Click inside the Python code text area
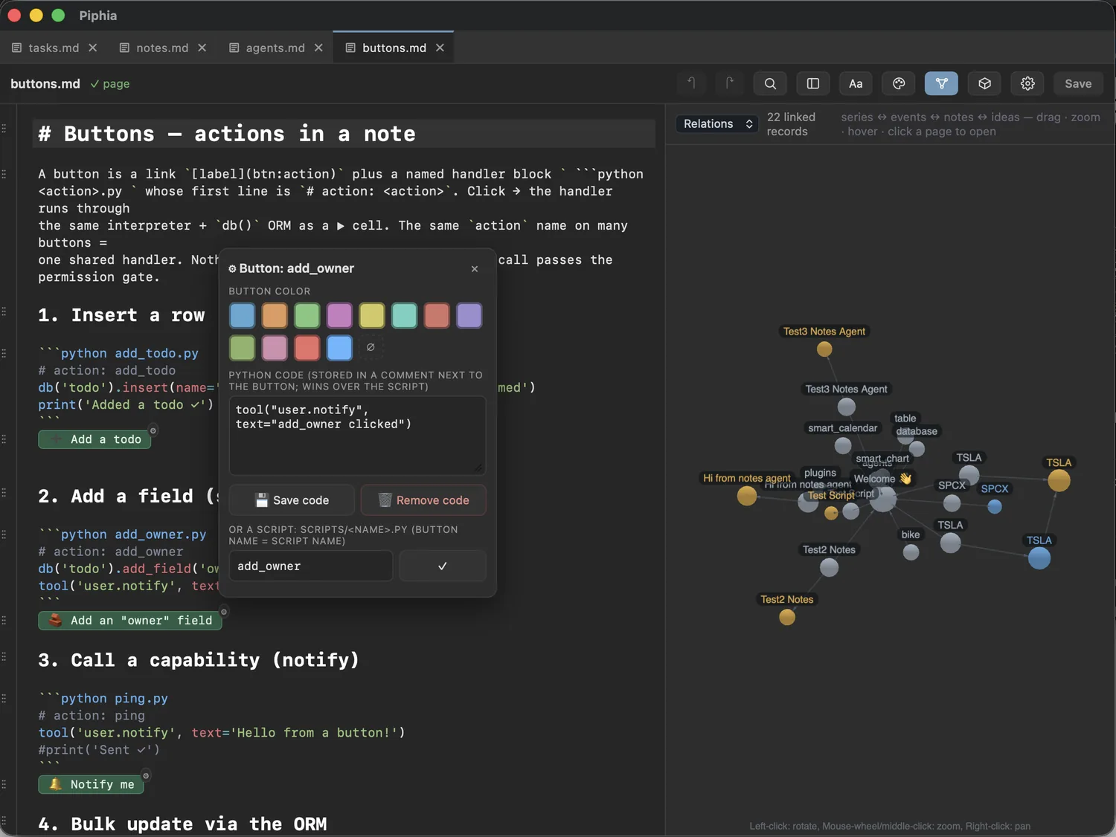This screenshot has width=1116, height=837. tap(357, 435)
